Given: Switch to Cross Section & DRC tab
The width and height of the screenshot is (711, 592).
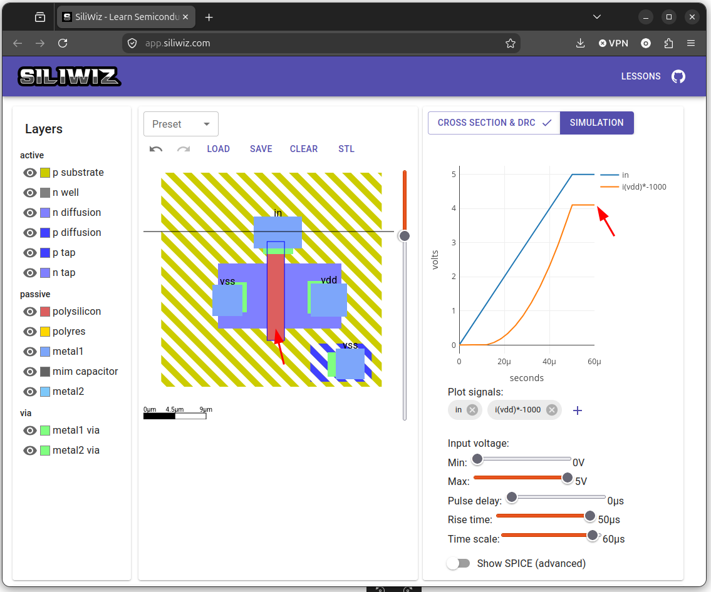Looking at the screenshot, I should [x=494, y=123].
